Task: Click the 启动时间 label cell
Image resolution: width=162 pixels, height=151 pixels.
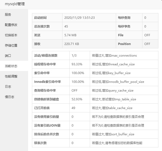Action: pyautogui.click(x=47, y=17)
